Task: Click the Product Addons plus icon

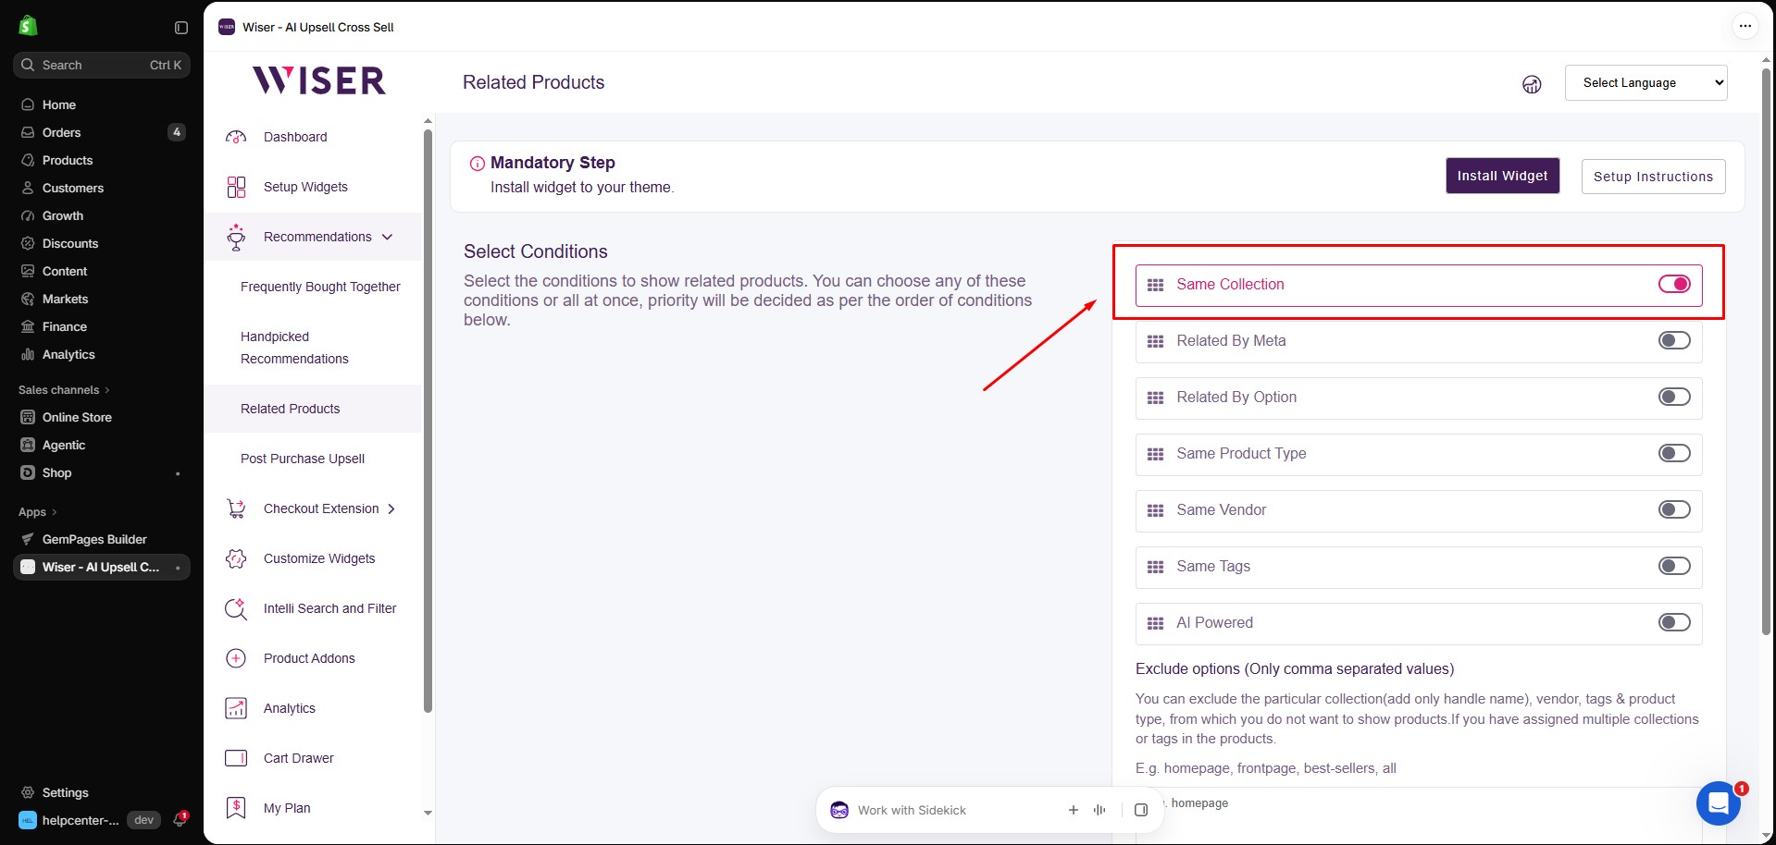Action: [x=236, y=658]
